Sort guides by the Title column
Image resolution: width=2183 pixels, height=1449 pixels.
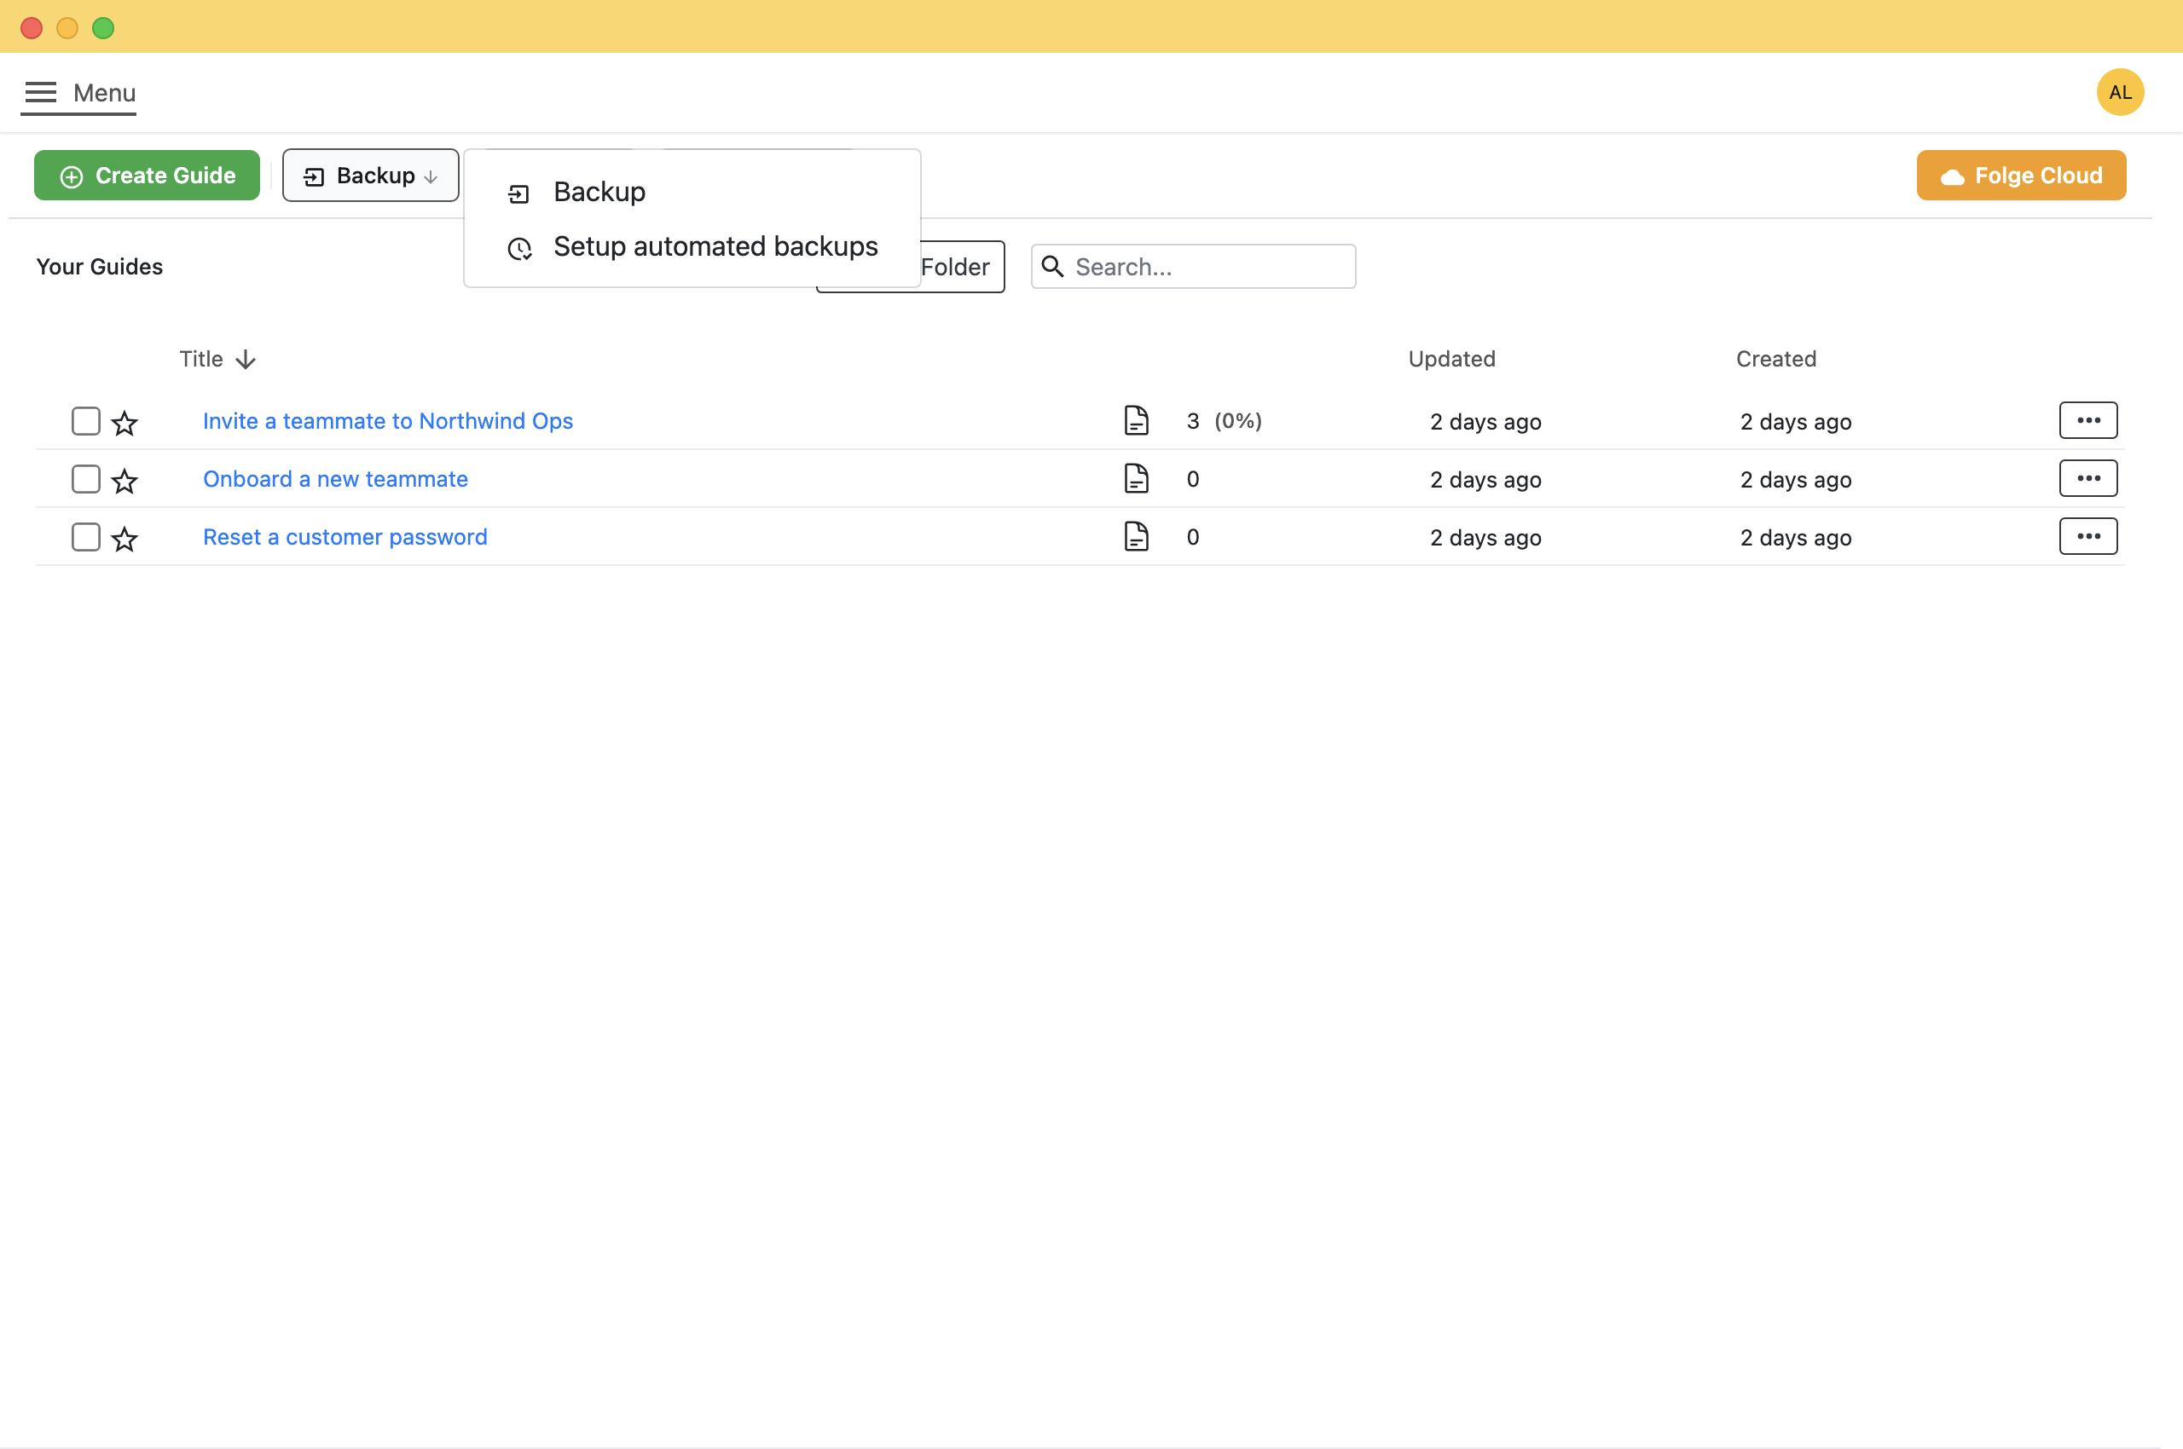click(x=217, y=360)
